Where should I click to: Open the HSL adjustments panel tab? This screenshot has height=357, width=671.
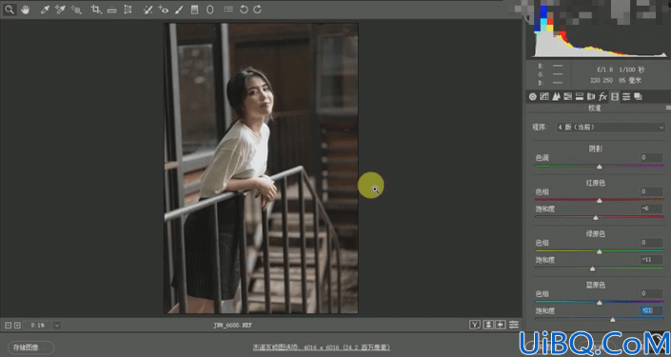tap(568, 97)
